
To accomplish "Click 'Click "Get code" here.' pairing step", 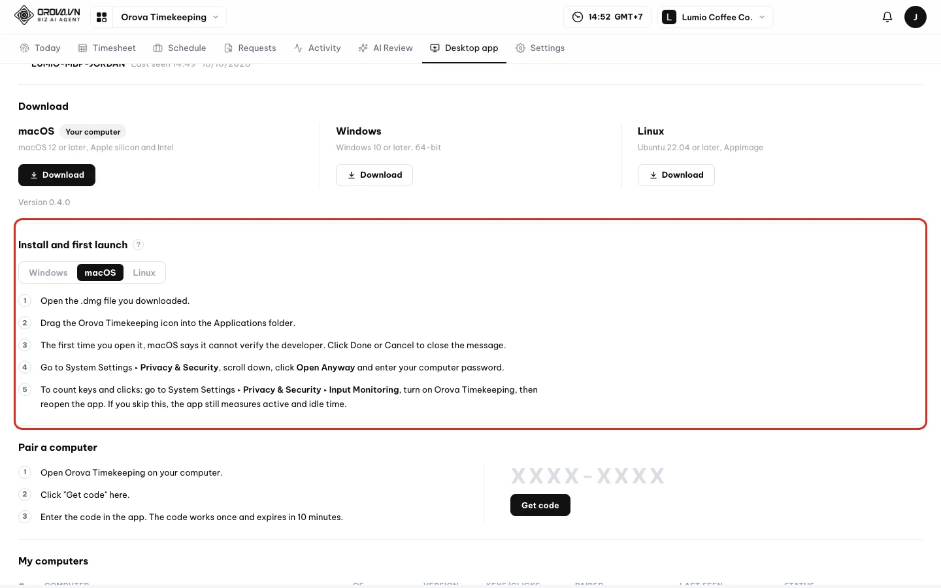I will coord(85,495).
